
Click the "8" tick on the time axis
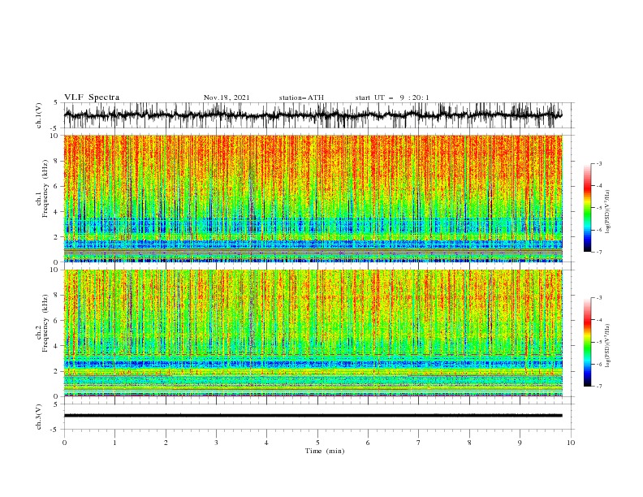click(x=469, y=443)
